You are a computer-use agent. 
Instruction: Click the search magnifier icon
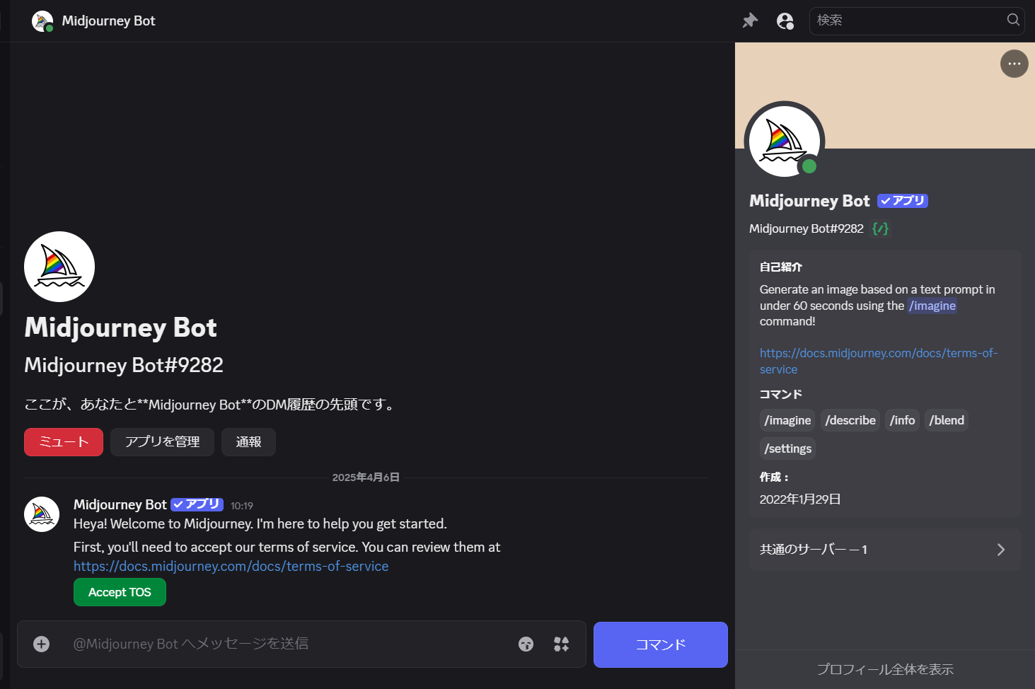click(x=1013, y=20)
